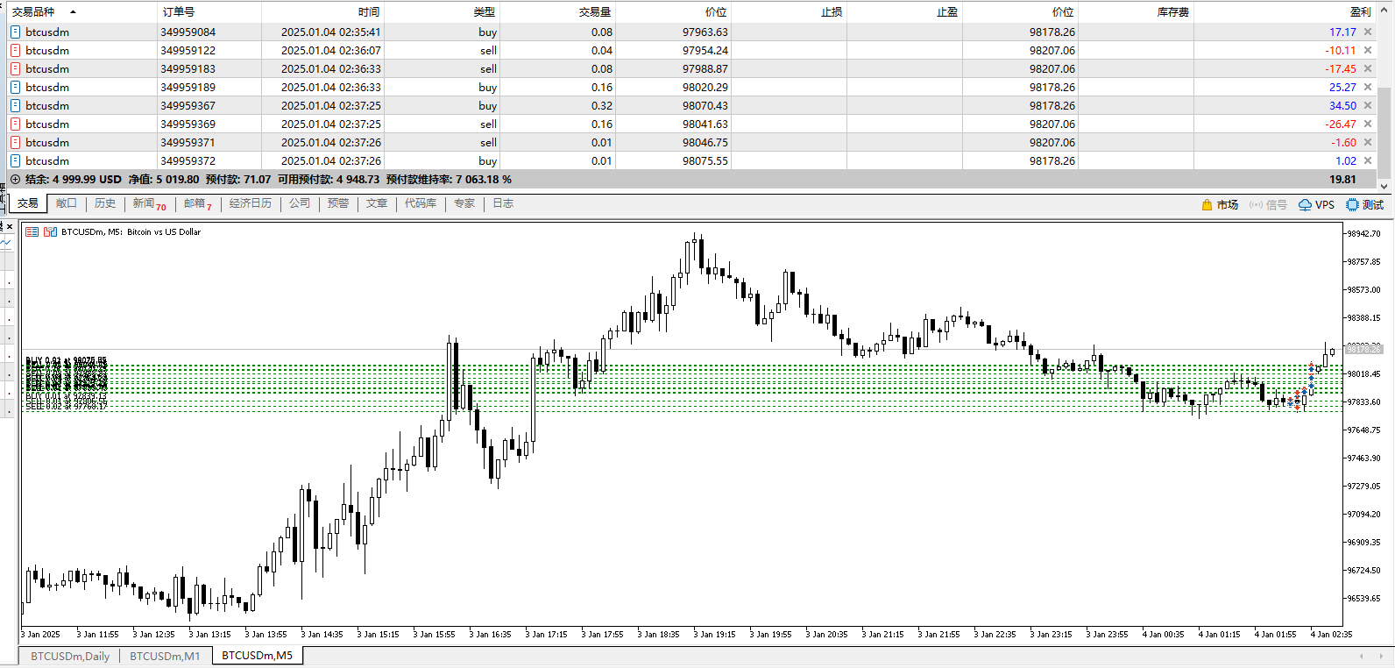The image size is (1395, 668).
Task: Close position 349959371 with its X button
Action: point(1368,142)
